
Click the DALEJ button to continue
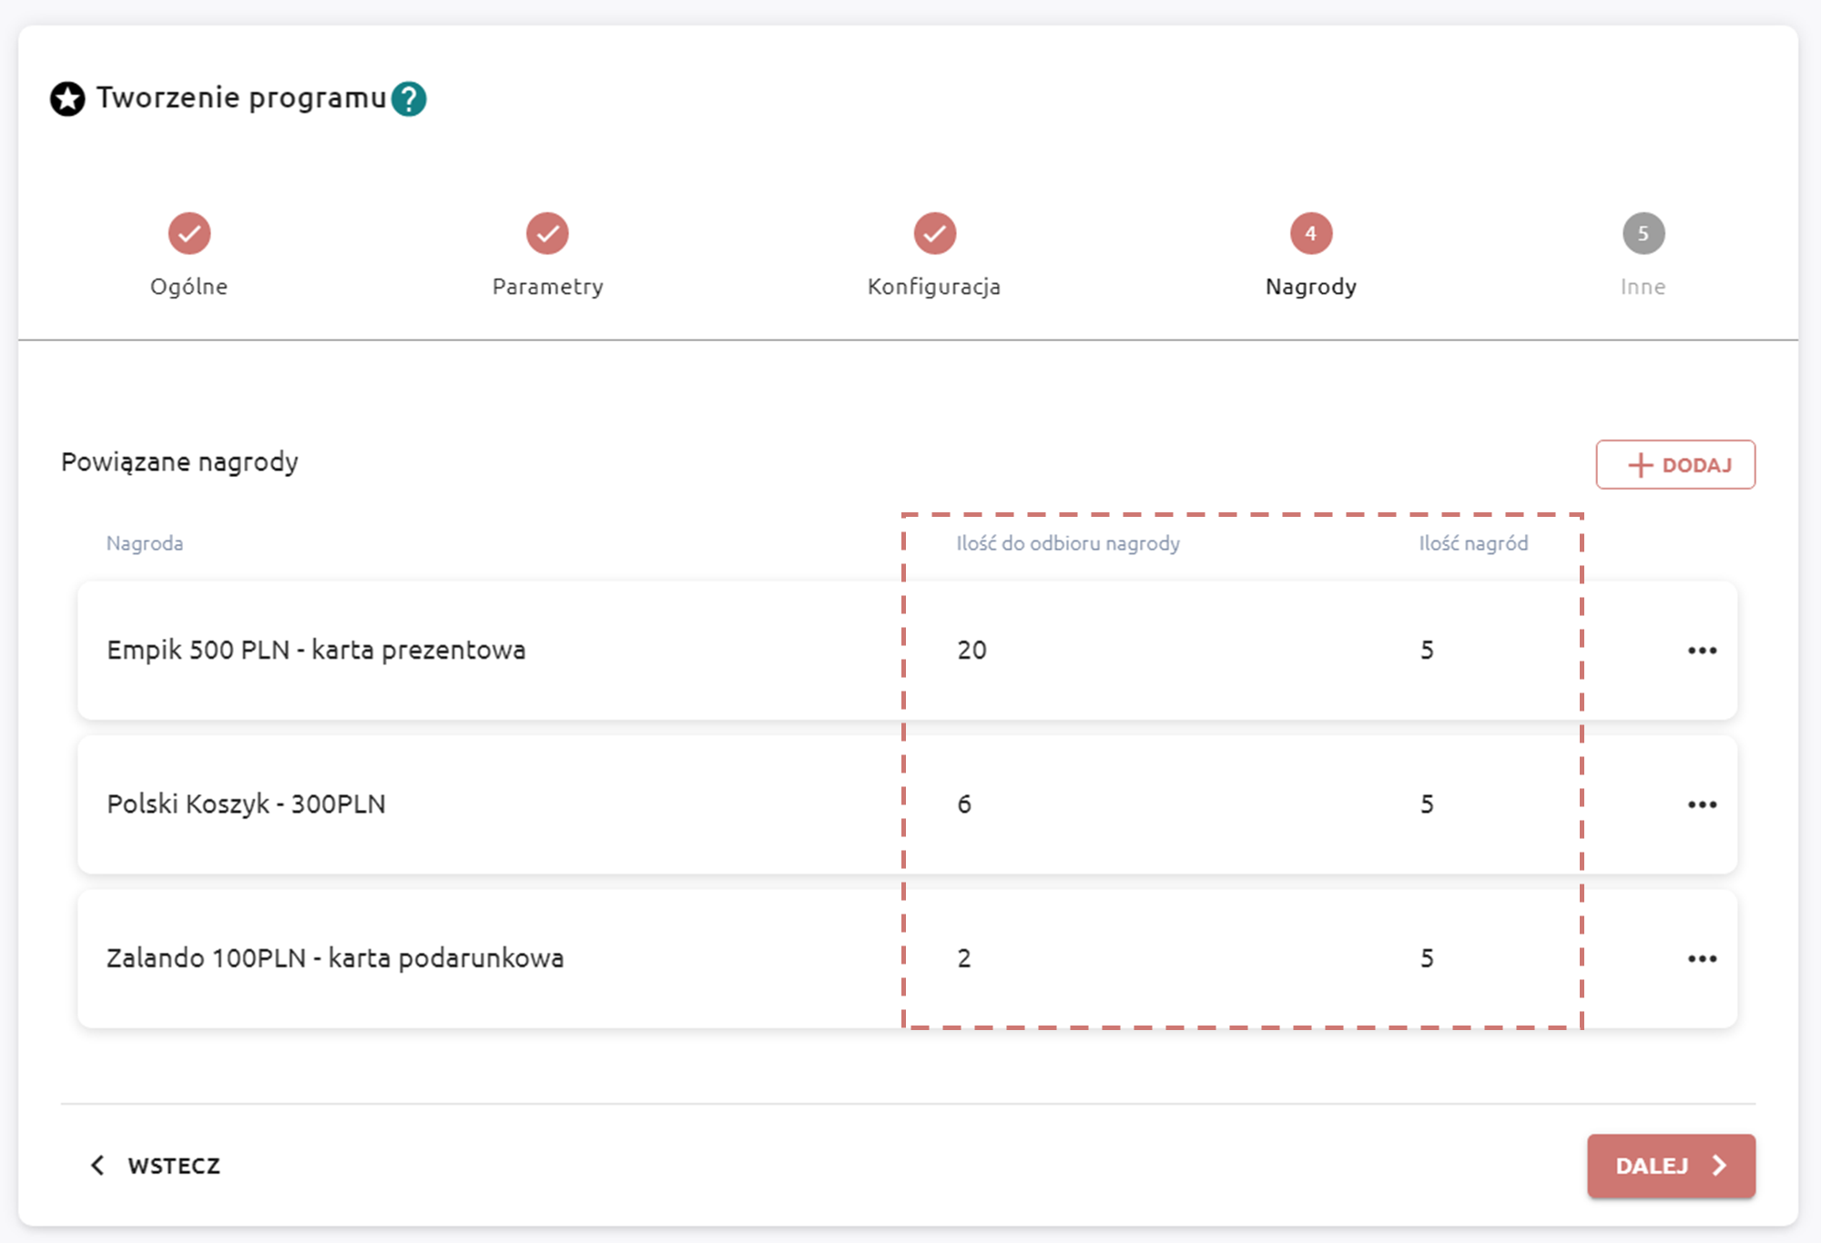click(1670, 1166)
